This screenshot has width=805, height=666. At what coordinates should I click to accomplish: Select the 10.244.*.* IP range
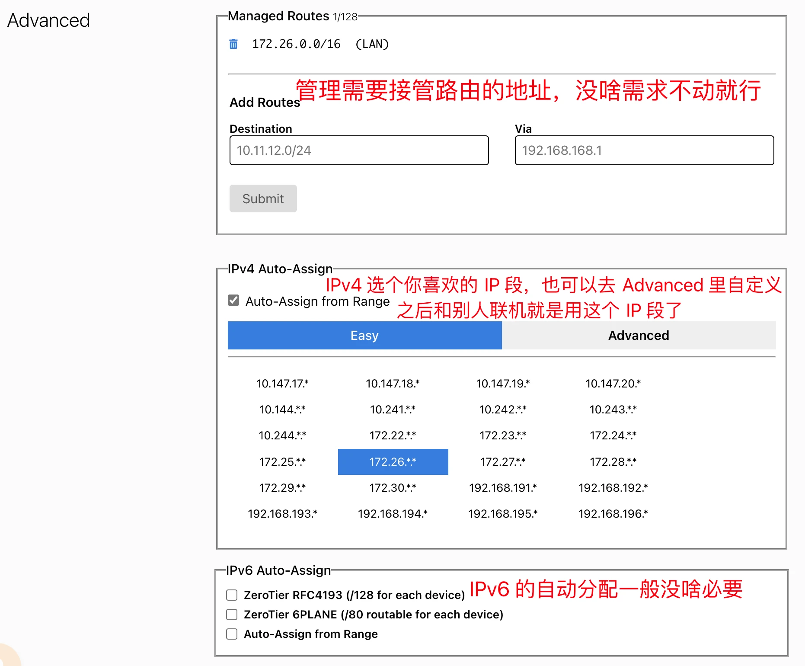(x=282, y=435)
